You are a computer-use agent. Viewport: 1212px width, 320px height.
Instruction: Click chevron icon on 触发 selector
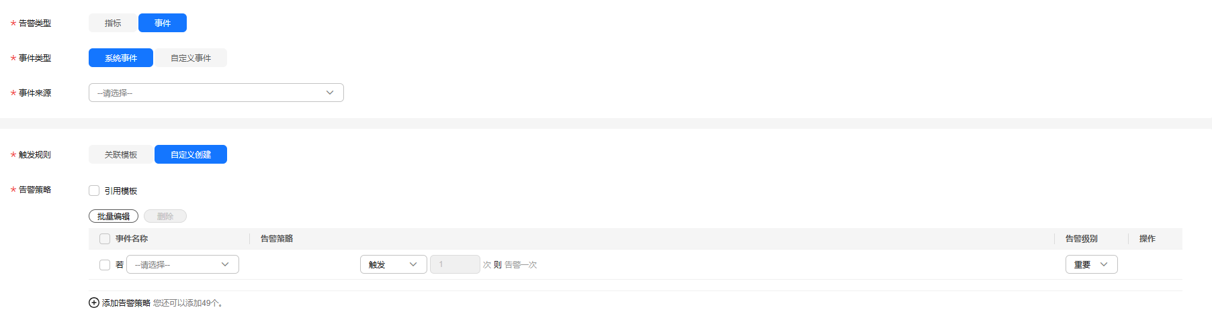click(413, 264)
